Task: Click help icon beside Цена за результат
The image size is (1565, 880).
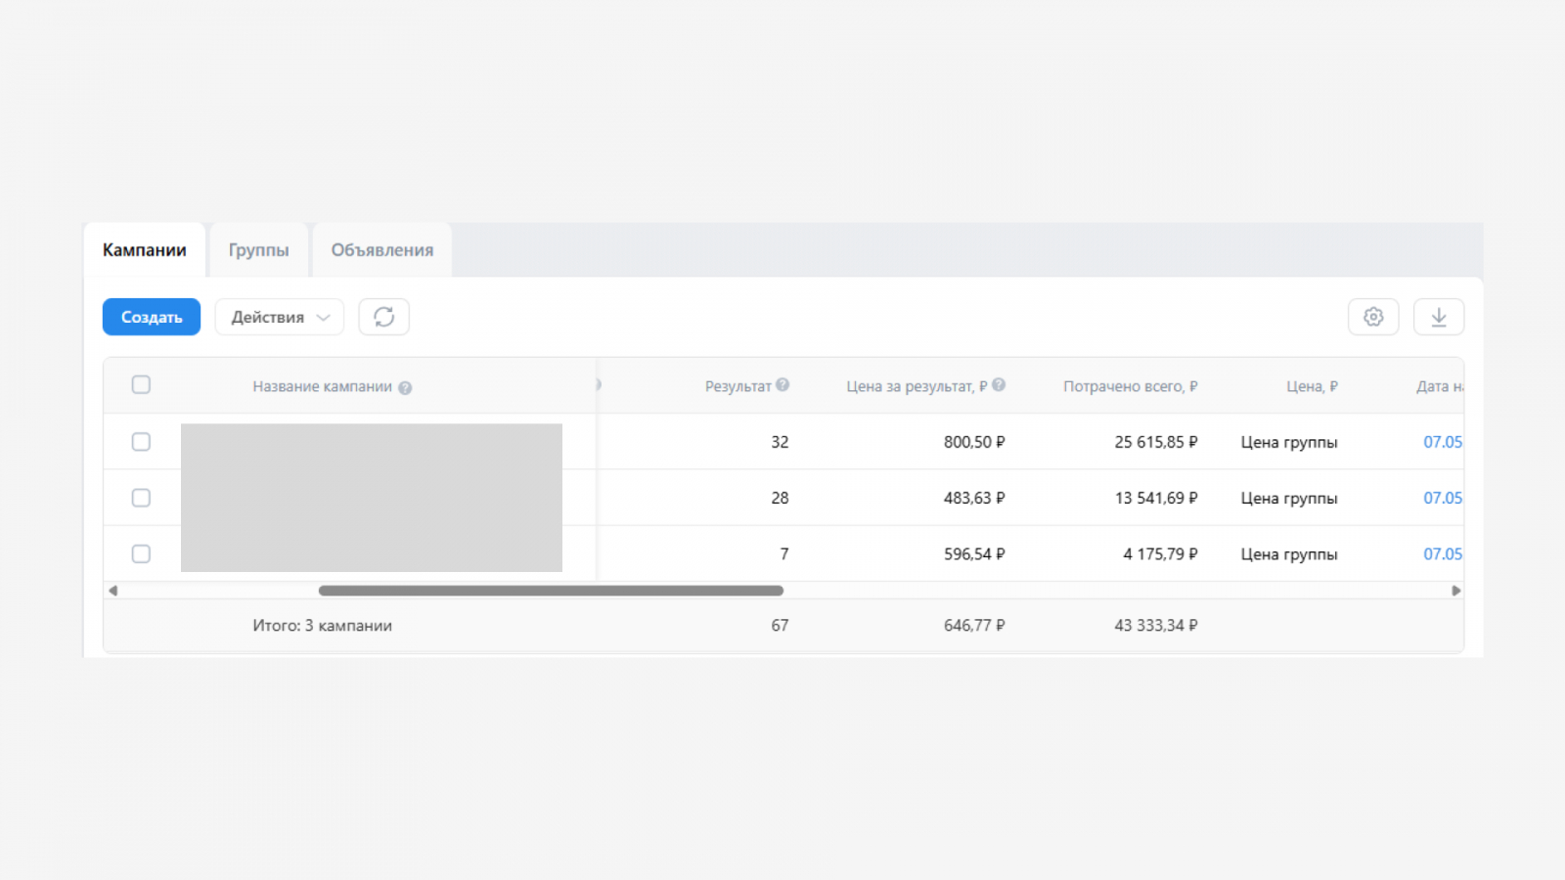Action: [x=999, y=385]
